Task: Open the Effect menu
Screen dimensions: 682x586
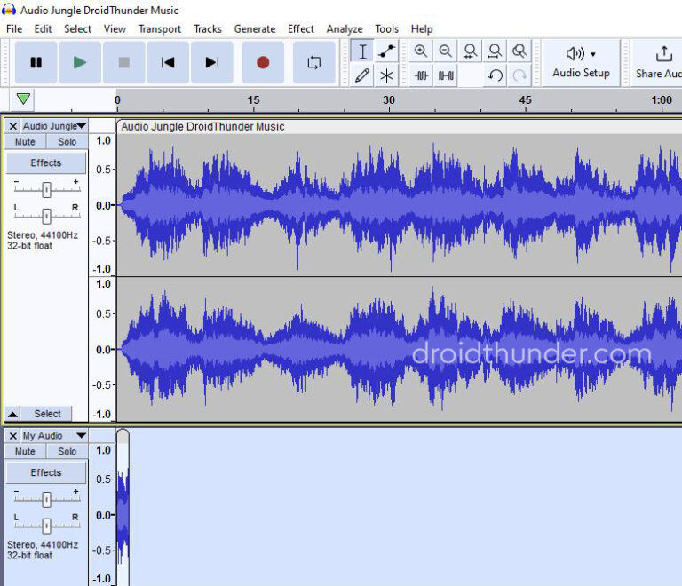Action: coord(300,29)
